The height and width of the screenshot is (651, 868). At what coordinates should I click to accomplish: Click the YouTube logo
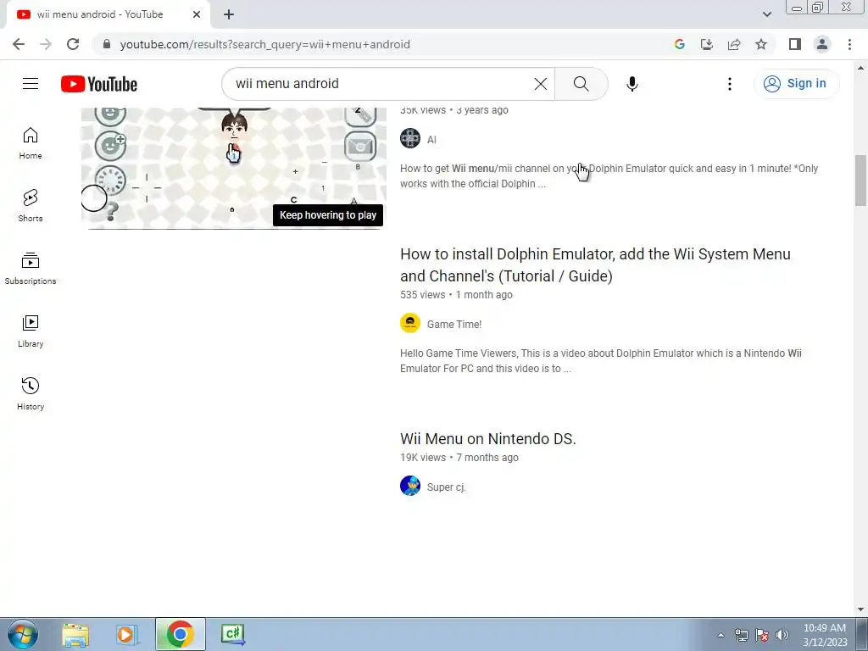(x=99, y=84)
